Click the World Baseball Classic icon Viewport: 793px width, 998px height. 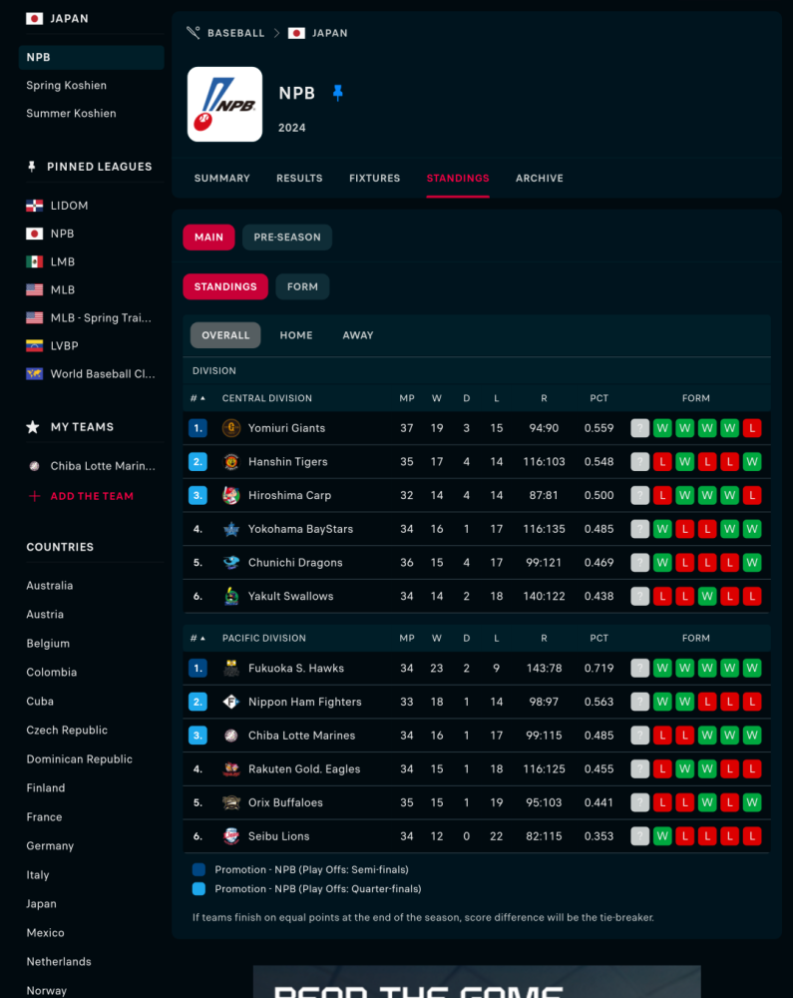coord(34,373)
